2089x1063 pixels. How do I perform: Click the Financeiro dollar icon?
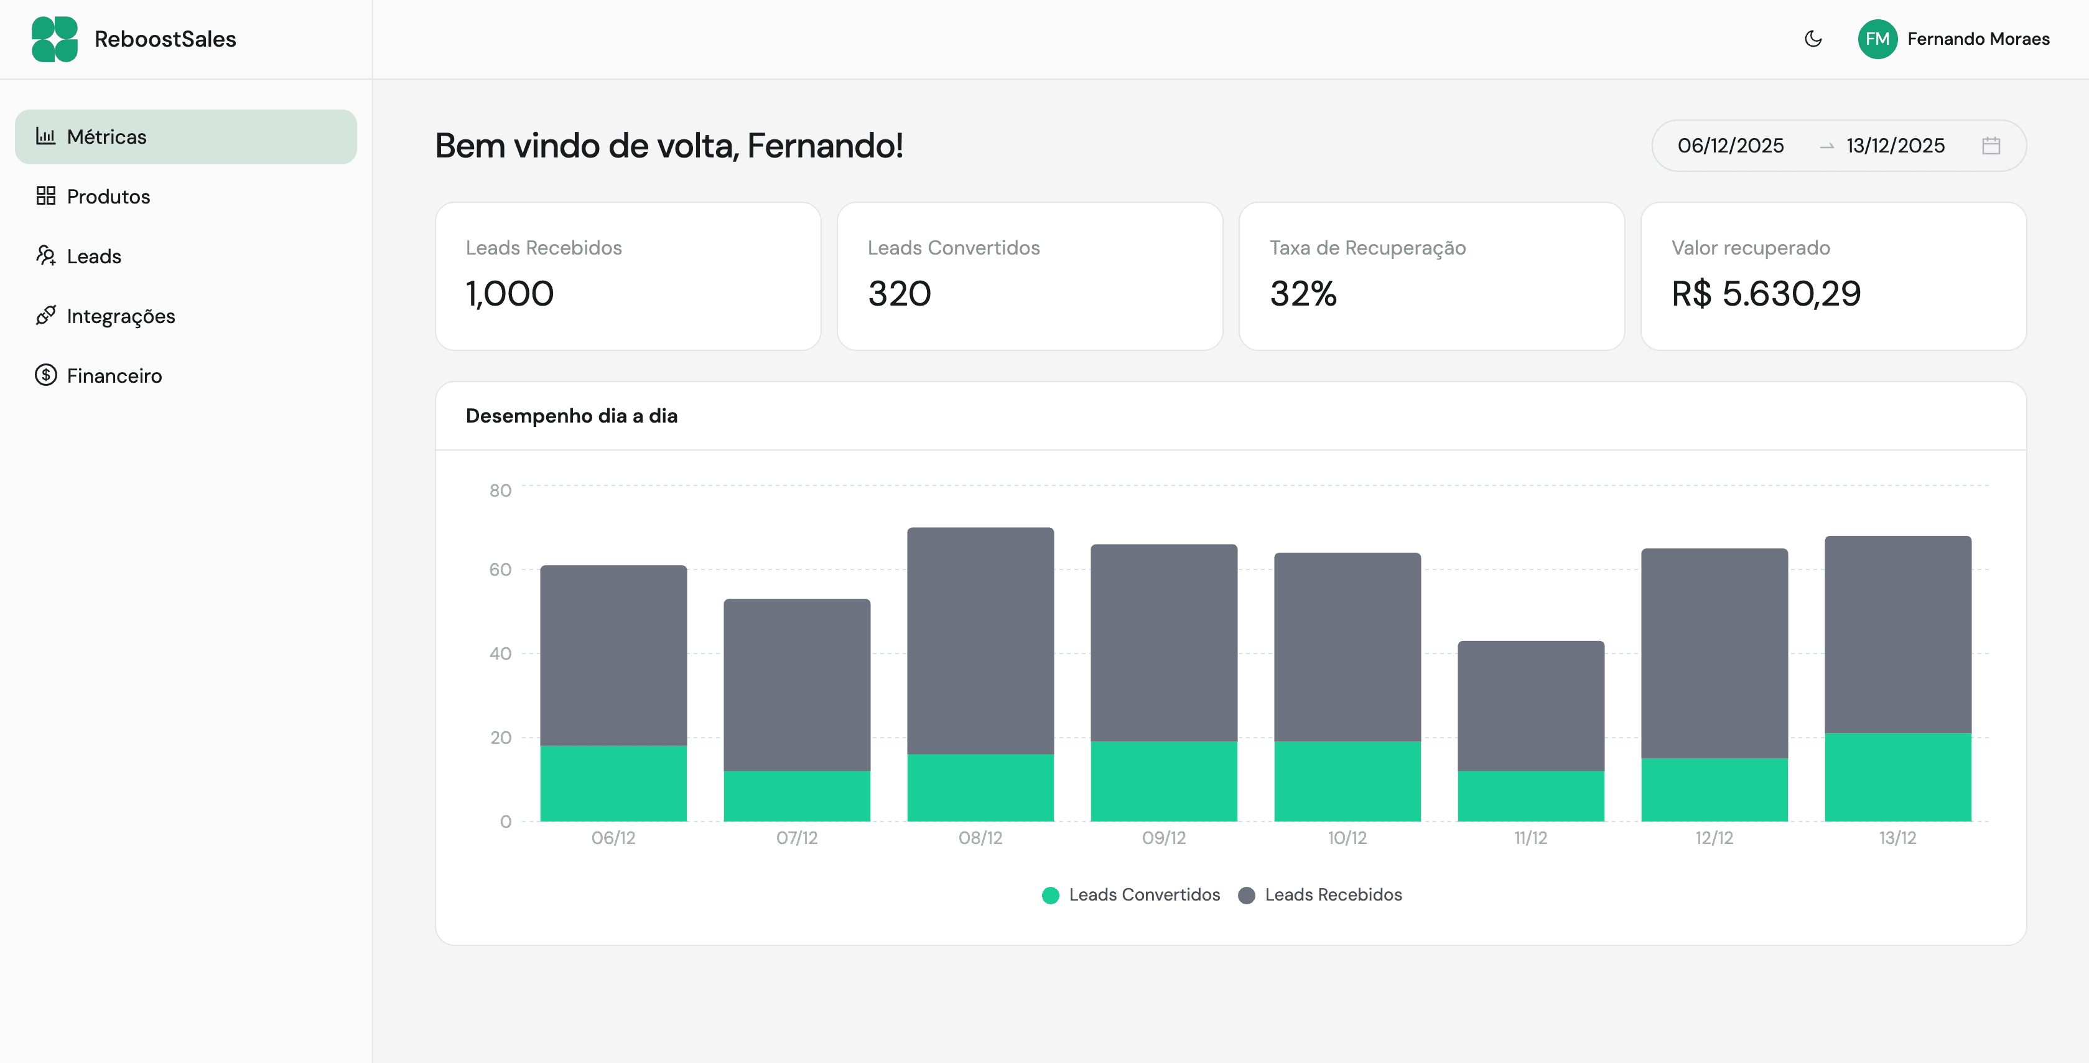[47, 375]
